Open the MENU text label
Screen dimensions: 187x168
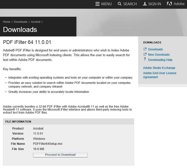pos(106,4)
